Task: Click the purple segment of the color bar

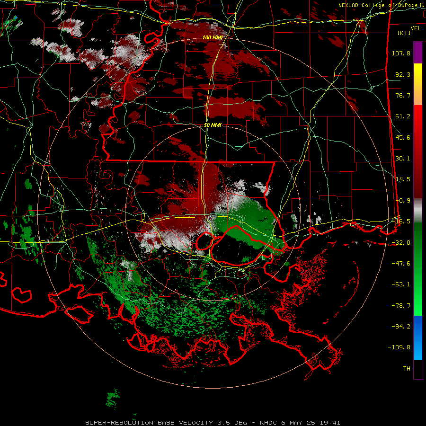Action: 418,53
